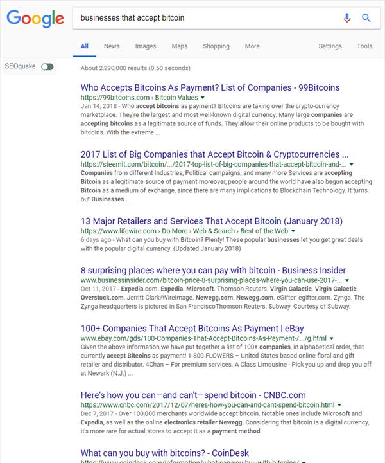The image size is (385, 463).
Task: Open the search Tools
Action: click(364, 46)
